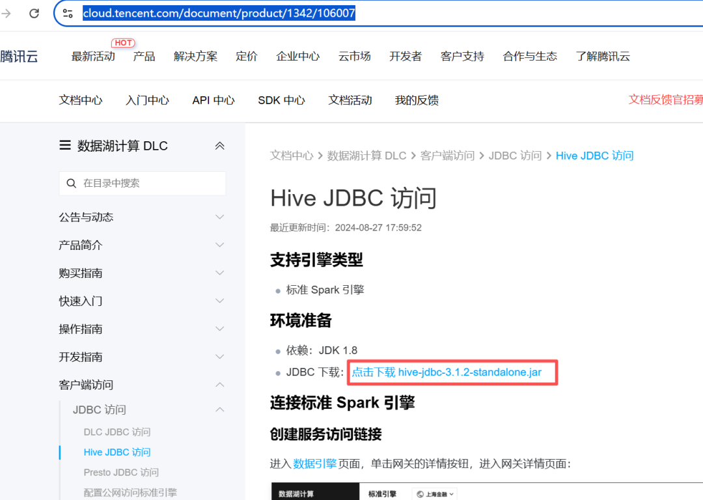This screenshot has width=703, height=500.
Task: Open 客户支持 menu item
Action: coord(462,57)
